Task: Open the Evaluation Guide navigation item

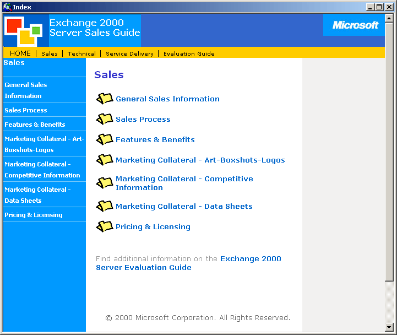Action: [189, 53]
